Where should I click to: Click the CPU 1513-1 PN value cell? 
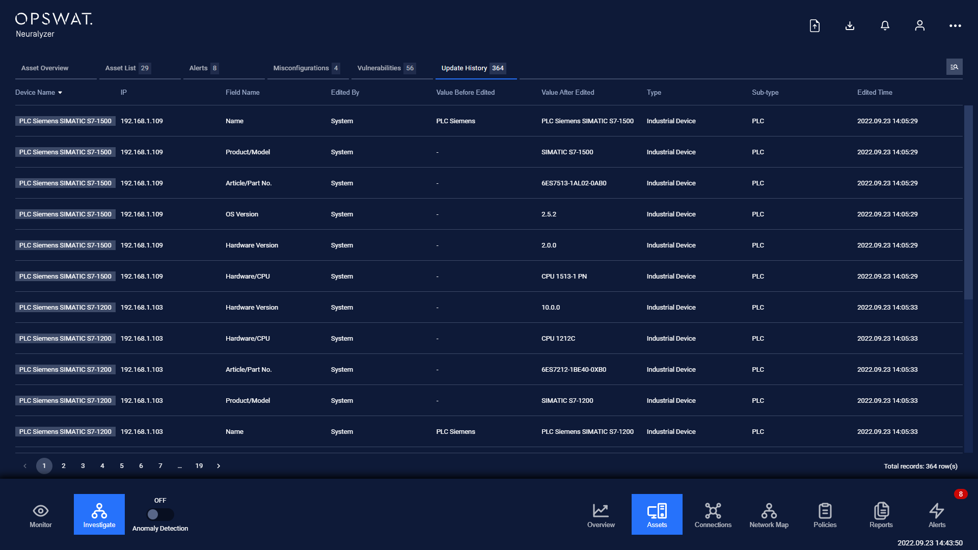tap(564, 277)
